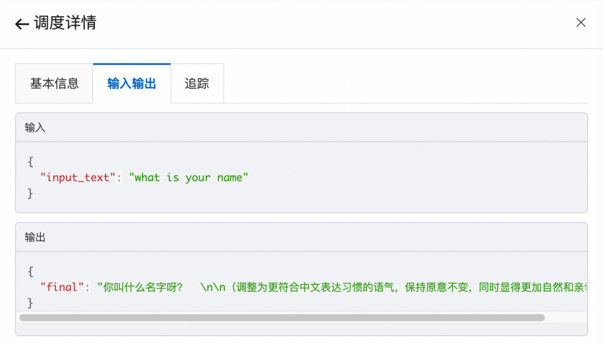Click the opening brace of the output JSON

tap(30, 272)
